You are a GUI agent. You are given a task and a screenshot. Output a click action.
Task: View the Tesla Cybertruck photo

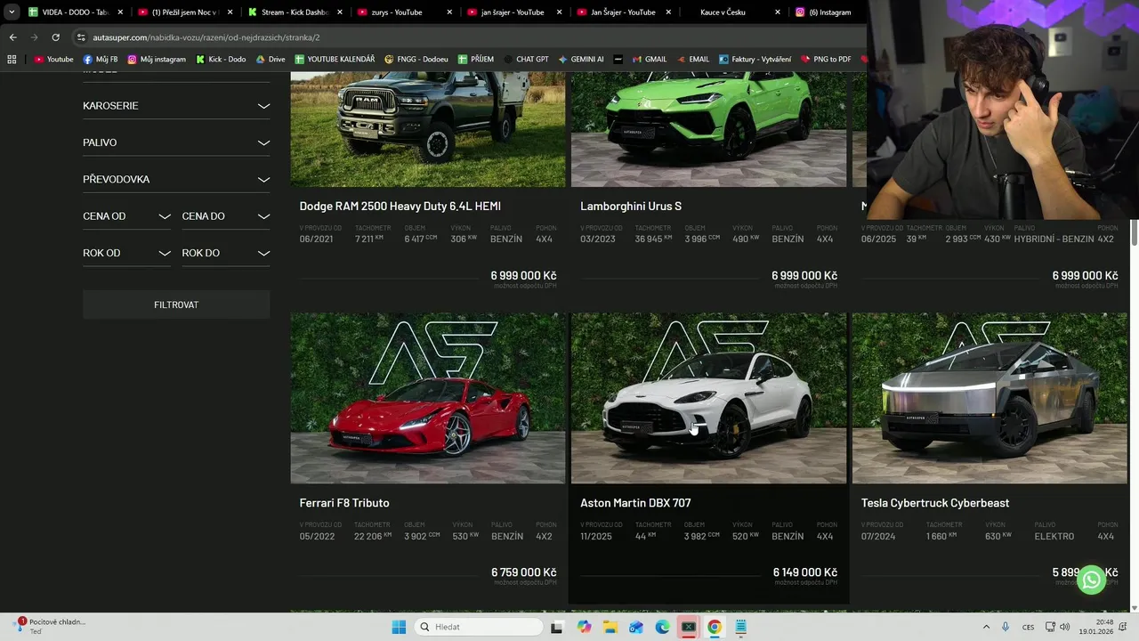click(990, 398)
